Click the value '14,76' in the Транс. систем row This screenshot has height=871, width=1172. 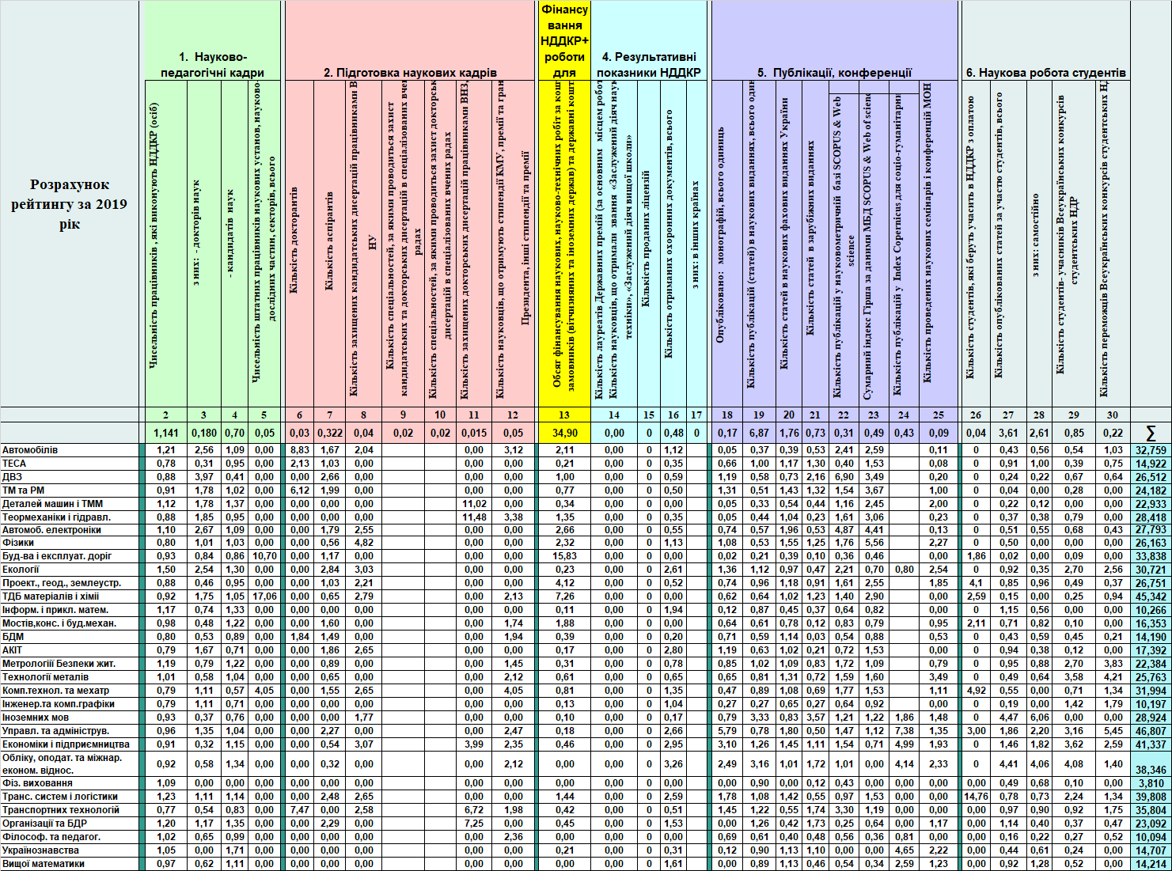pyautogui.click(x=976, y=797)
